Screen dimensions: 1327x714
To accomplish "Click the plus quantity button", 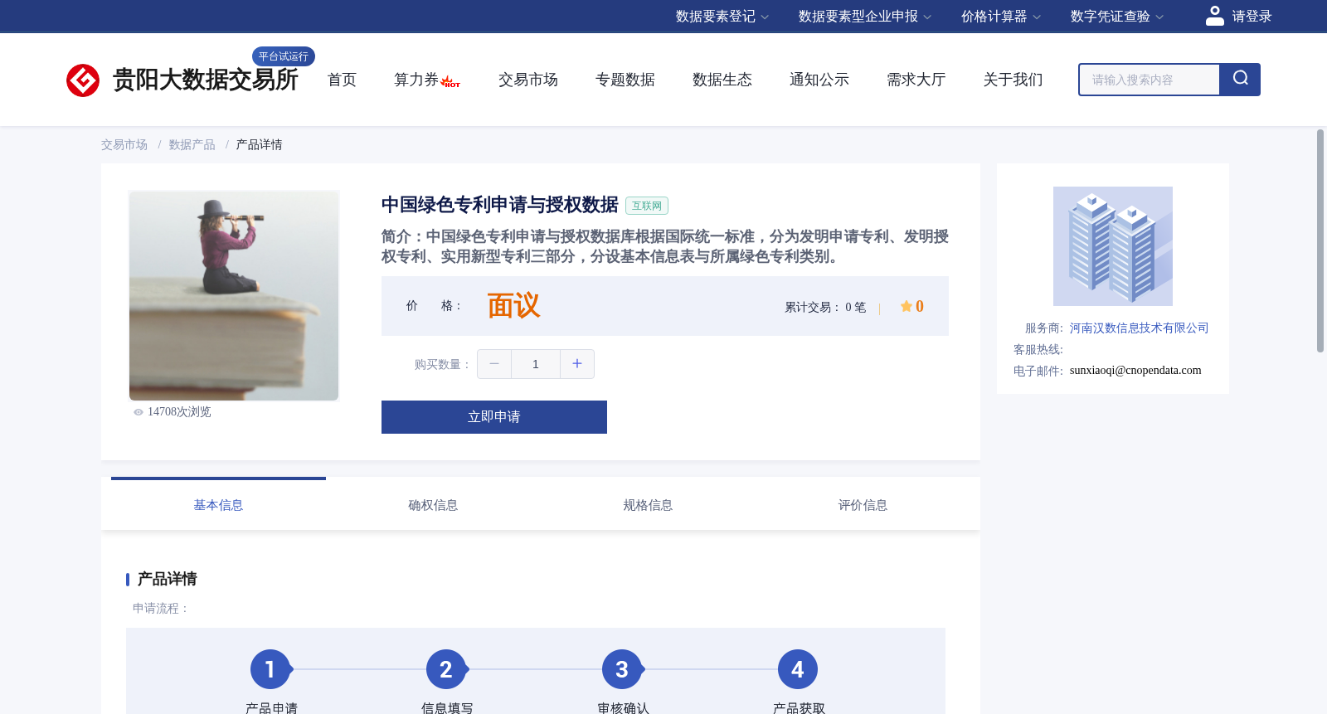I will (577, 364).
